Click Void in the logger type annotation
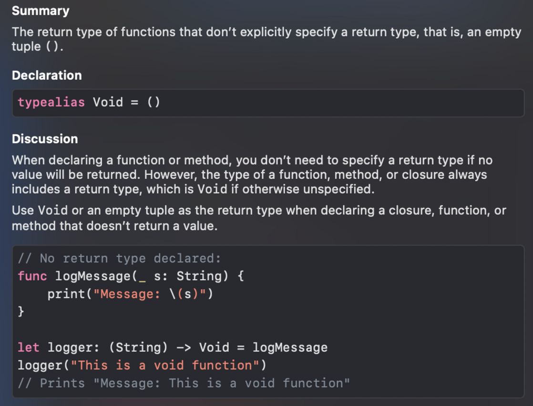The image size is (533, 406). pos(214,347)
